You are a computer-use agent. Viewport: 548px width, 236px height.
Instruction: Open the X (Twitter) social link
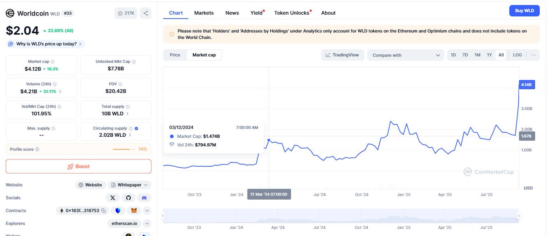113,198
